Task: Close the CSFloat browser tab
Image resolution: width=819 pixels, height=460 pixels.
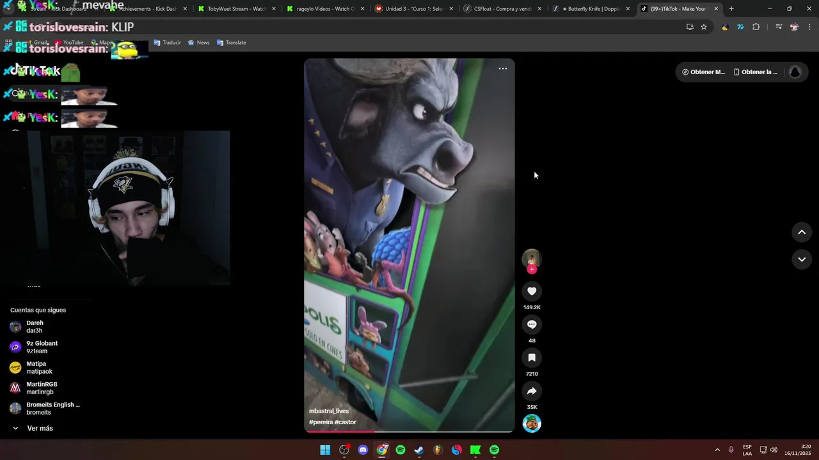Action: click(539, 9)
